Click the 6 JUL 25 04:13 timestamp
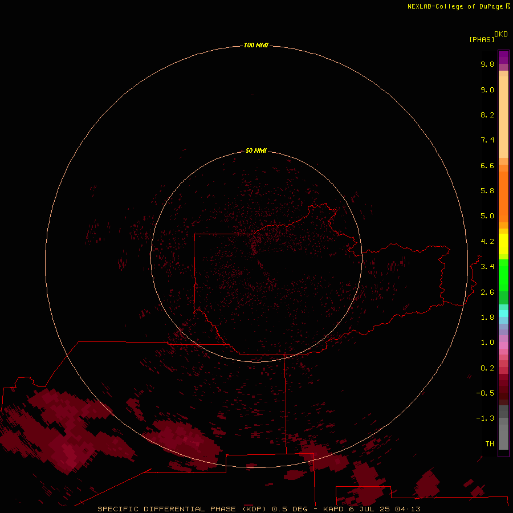 click(x=384, y=509)
